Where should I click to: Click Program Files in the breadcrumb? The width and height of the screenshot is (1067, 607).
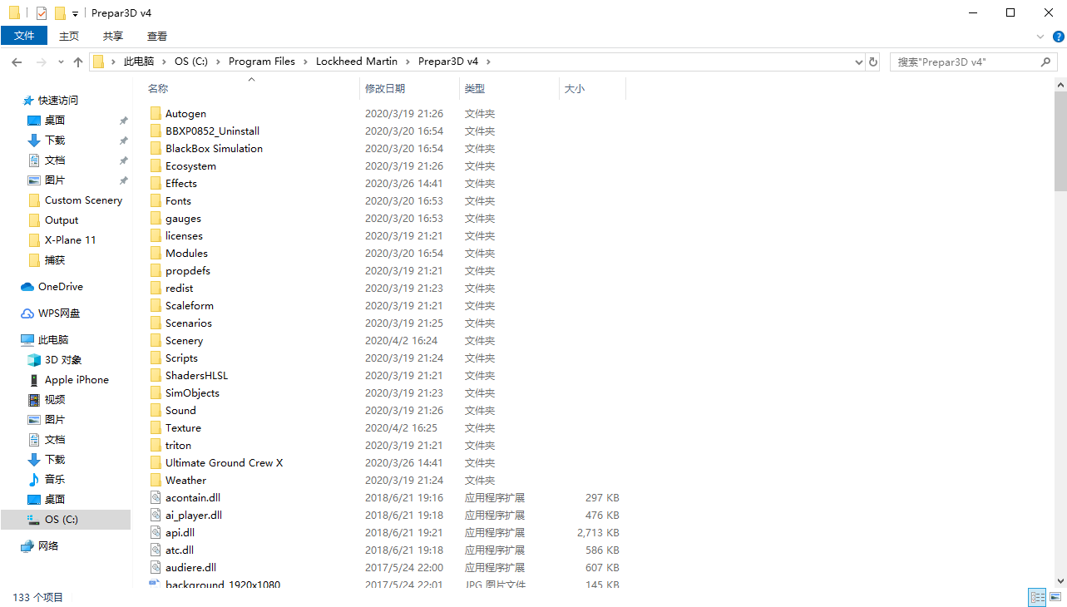[262, 62]
